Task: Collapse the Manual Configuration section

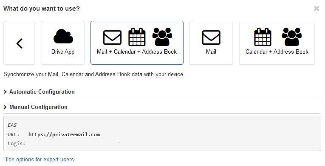Action: pyautogui.click(x=38, y=107)
